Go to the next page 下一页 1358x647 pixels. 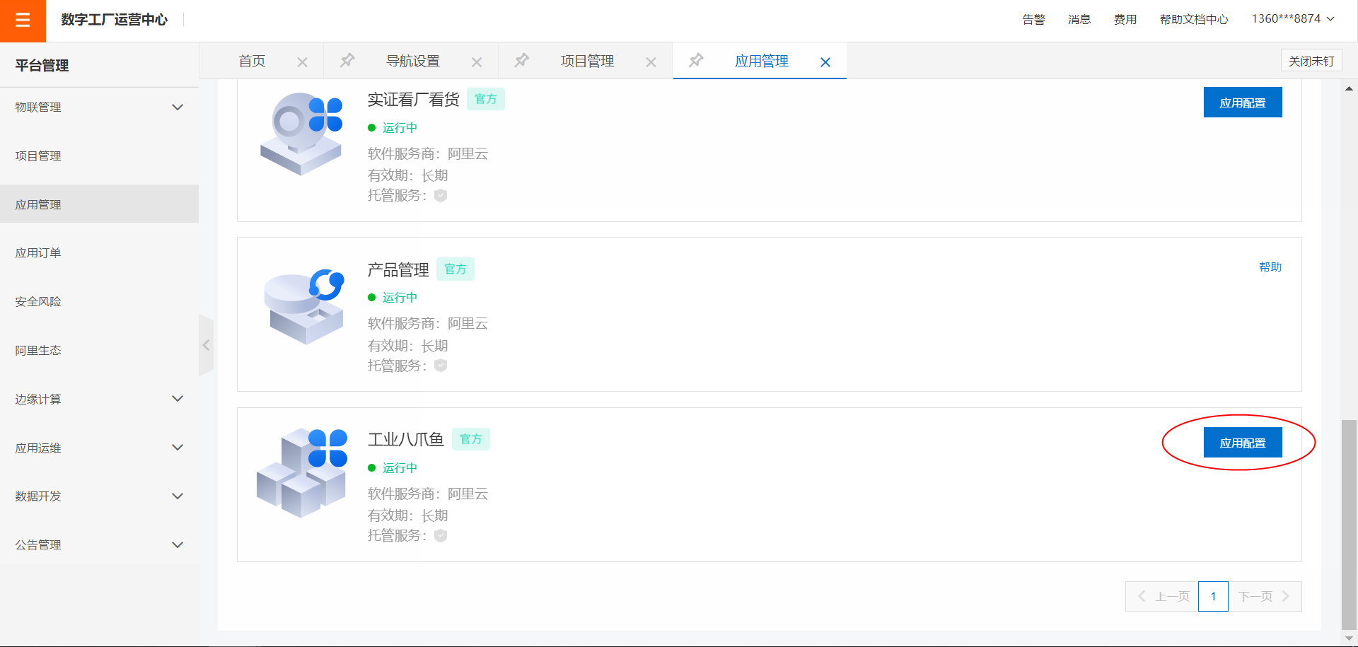(1265, 597)
